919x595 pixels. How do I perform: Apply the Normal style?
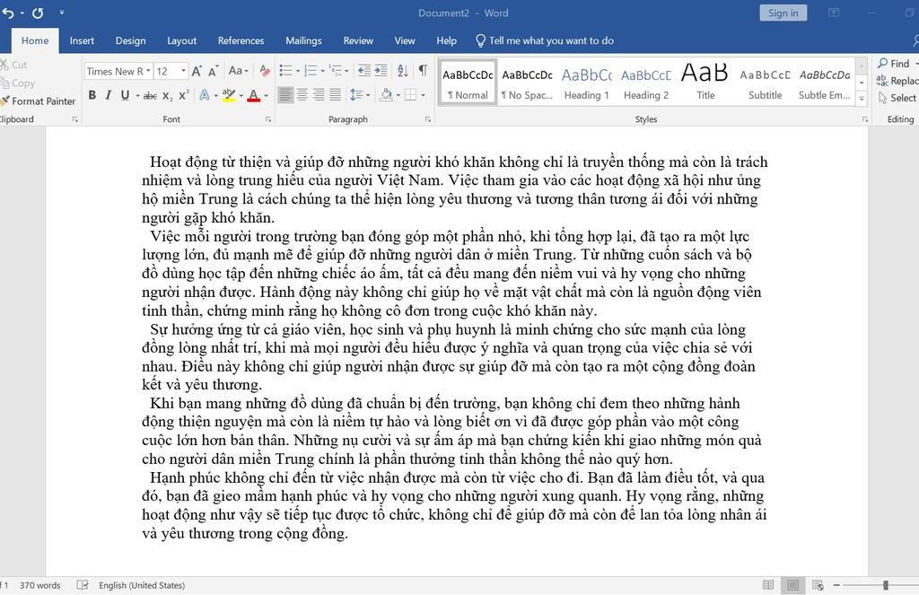click(468, 83)
